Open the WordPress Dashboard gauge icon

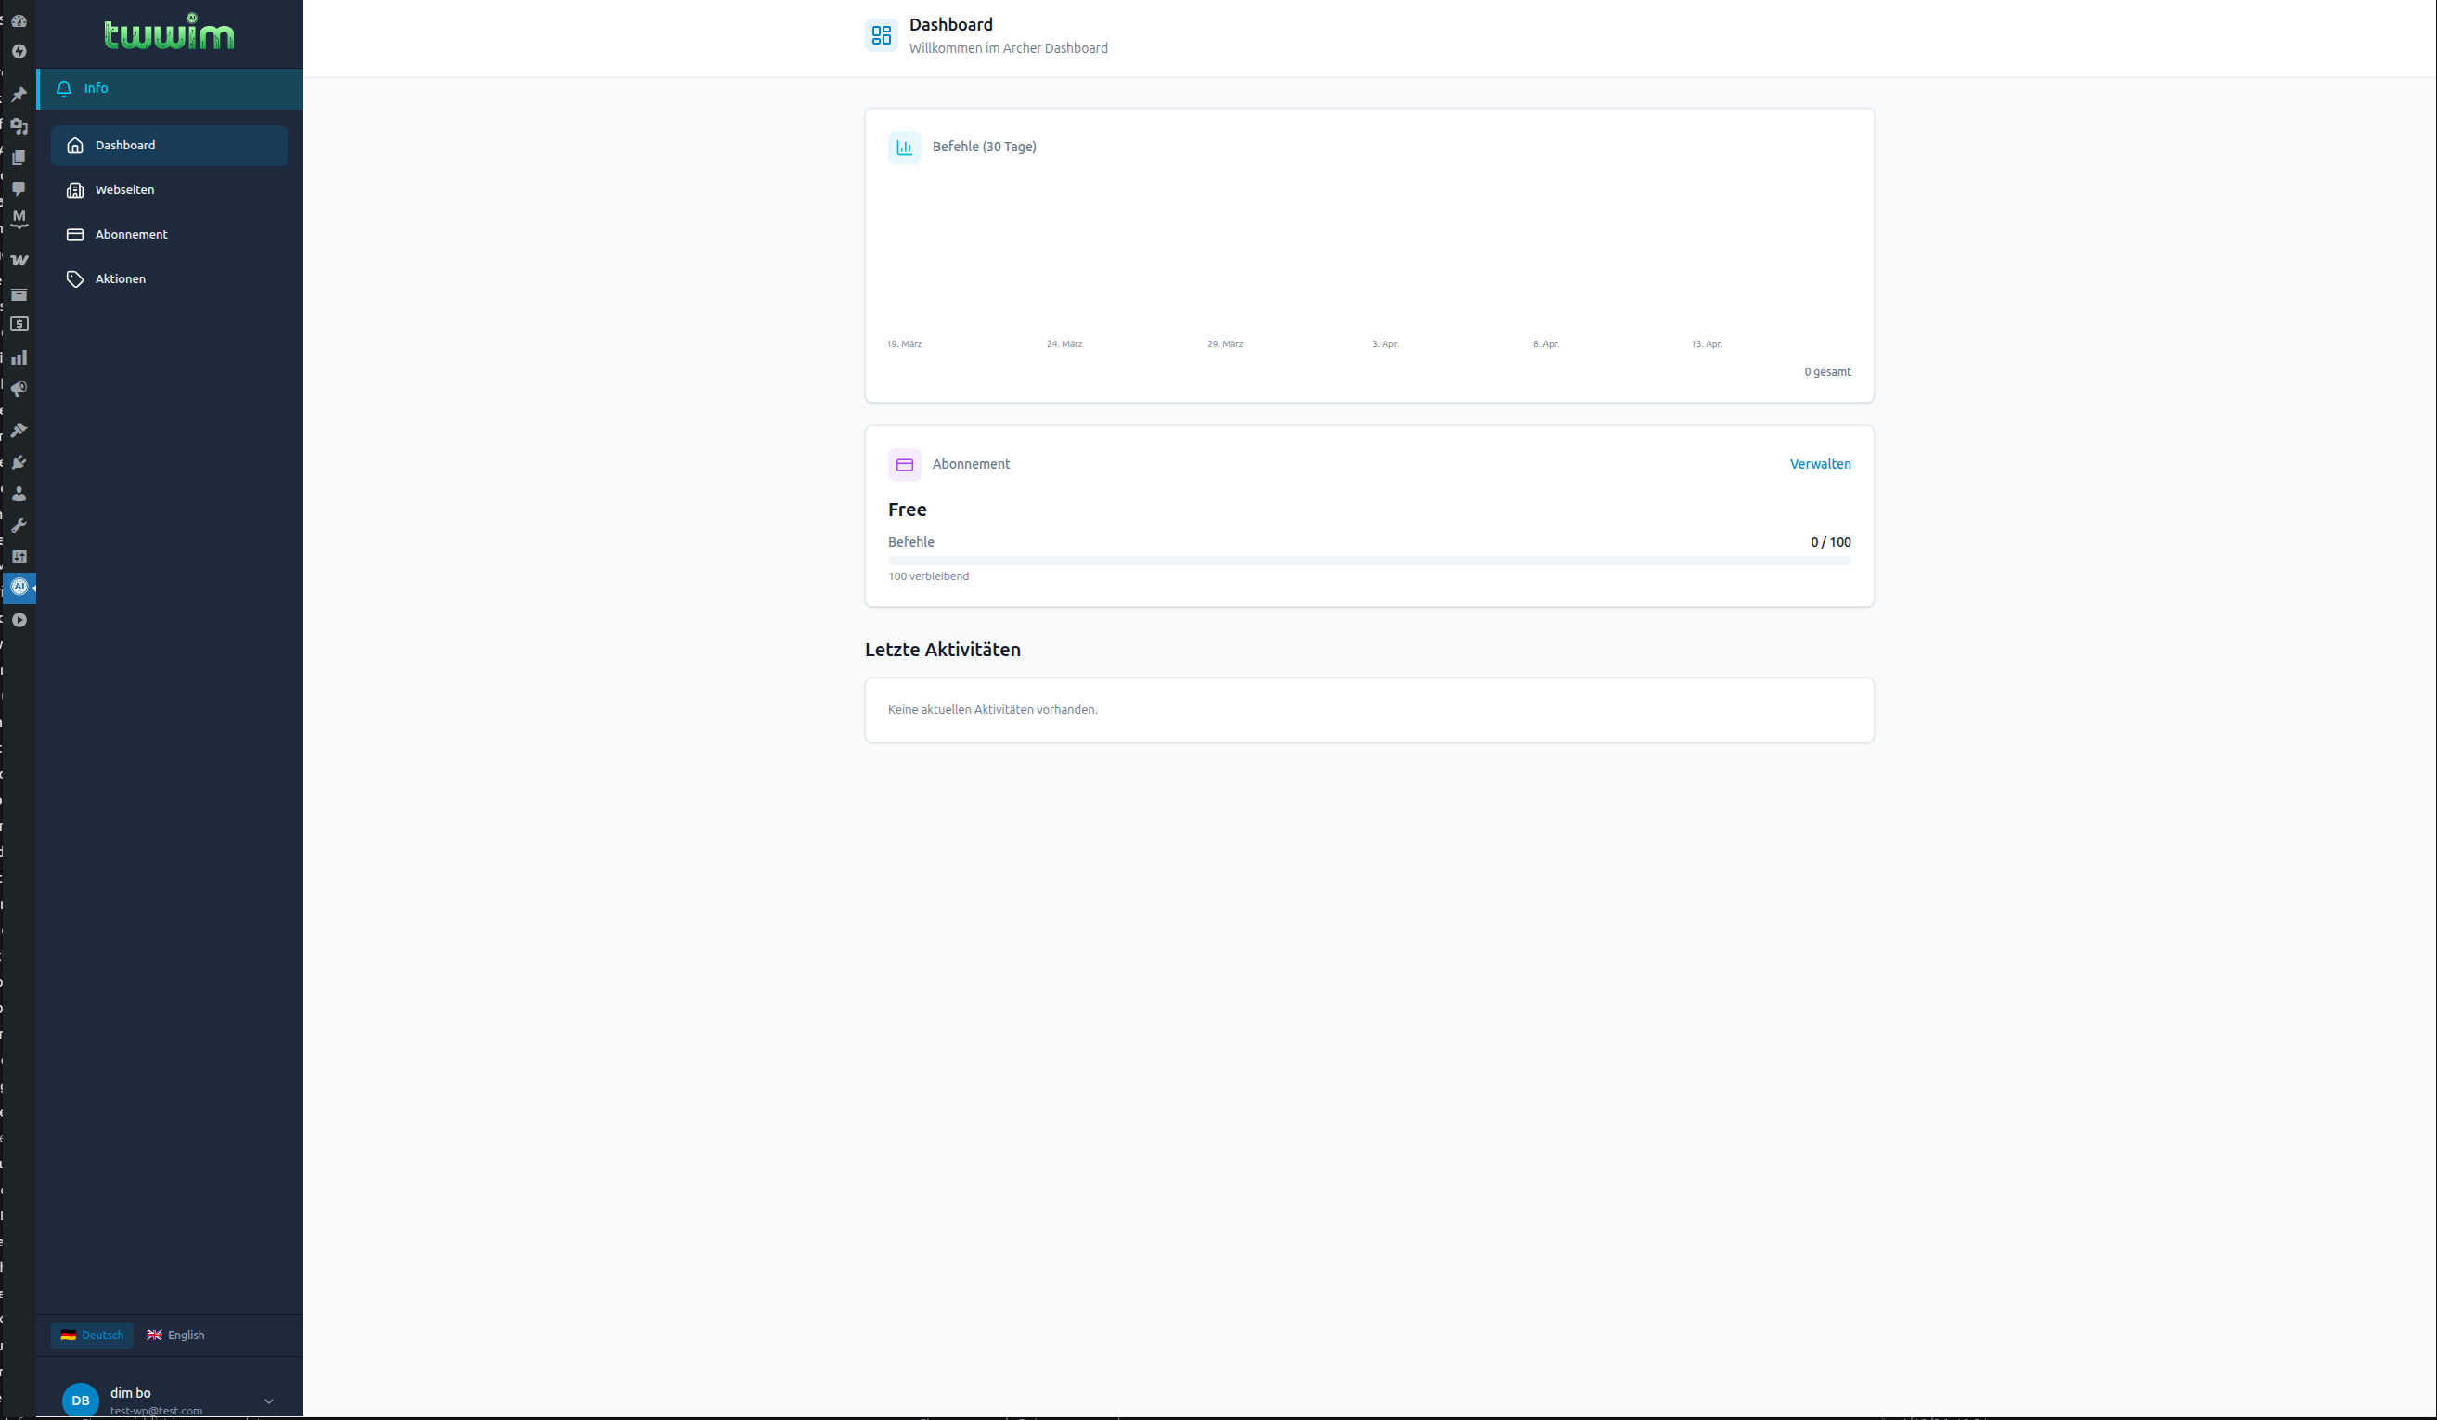[x=19, y=20]
